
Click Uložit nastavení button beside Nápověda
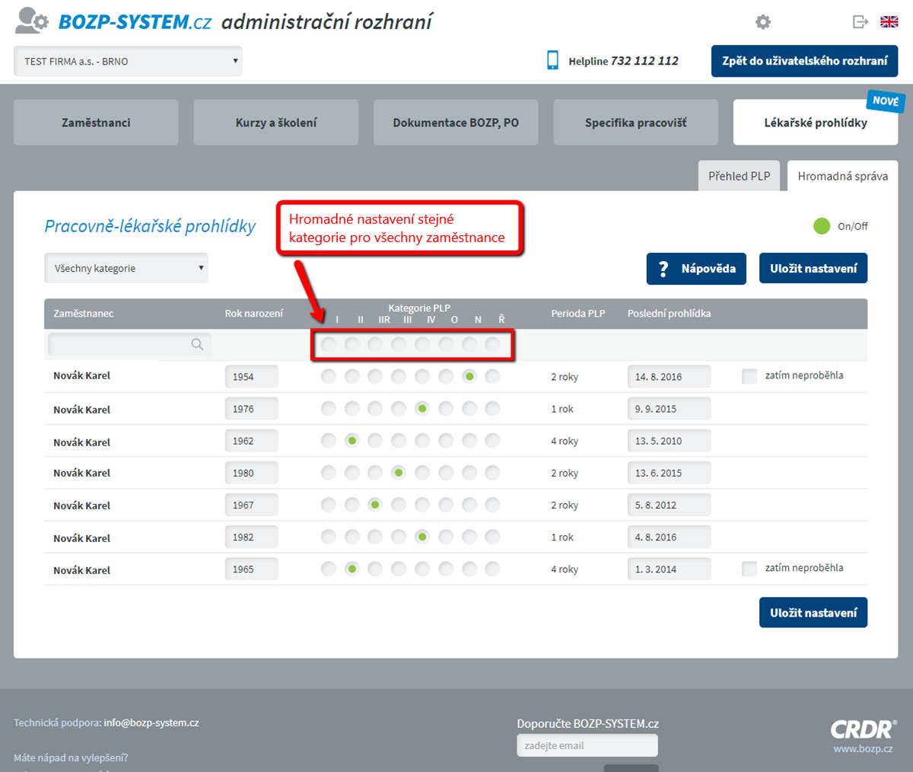coord(813,269)
